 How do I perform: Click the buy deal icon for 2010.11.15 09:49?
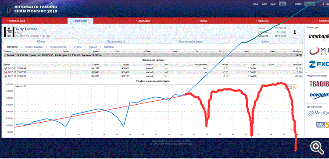pyautogui.click(x=5, y=68)
